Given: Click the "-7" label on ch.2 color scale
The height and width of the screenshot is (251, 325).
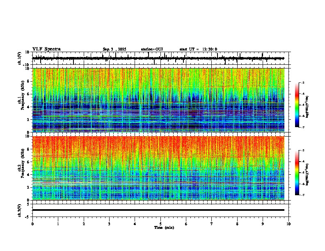Looking at the screenshot, I should (303, 195).
